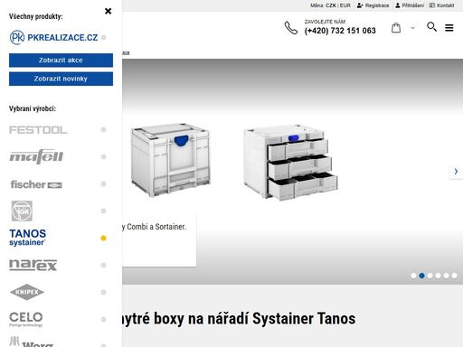The image size is (463, 347).
Task: Click the Zobrazit akce button
Action: [61, 60]
